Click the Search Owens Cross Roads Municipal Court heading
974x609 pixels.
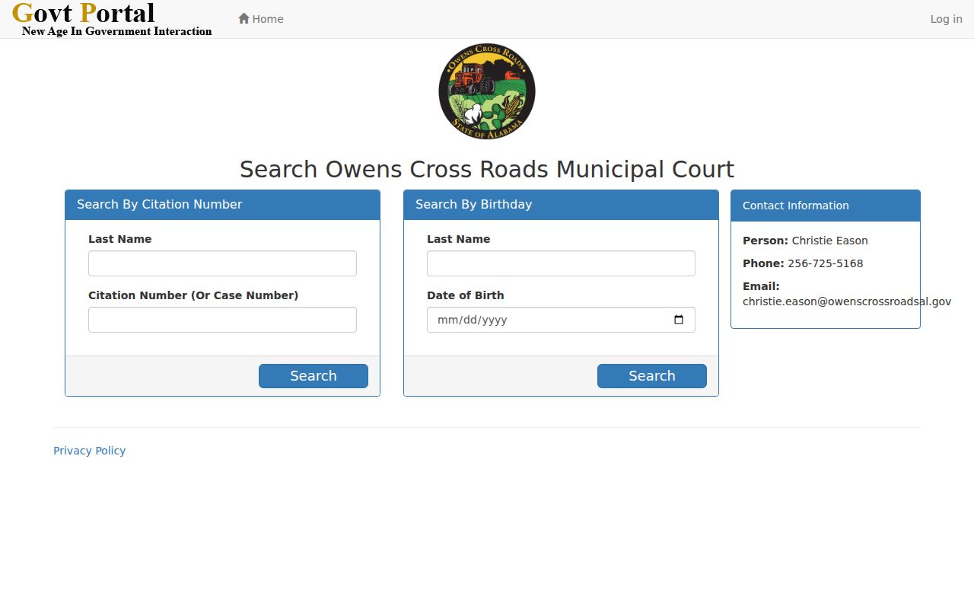(487, 169)
